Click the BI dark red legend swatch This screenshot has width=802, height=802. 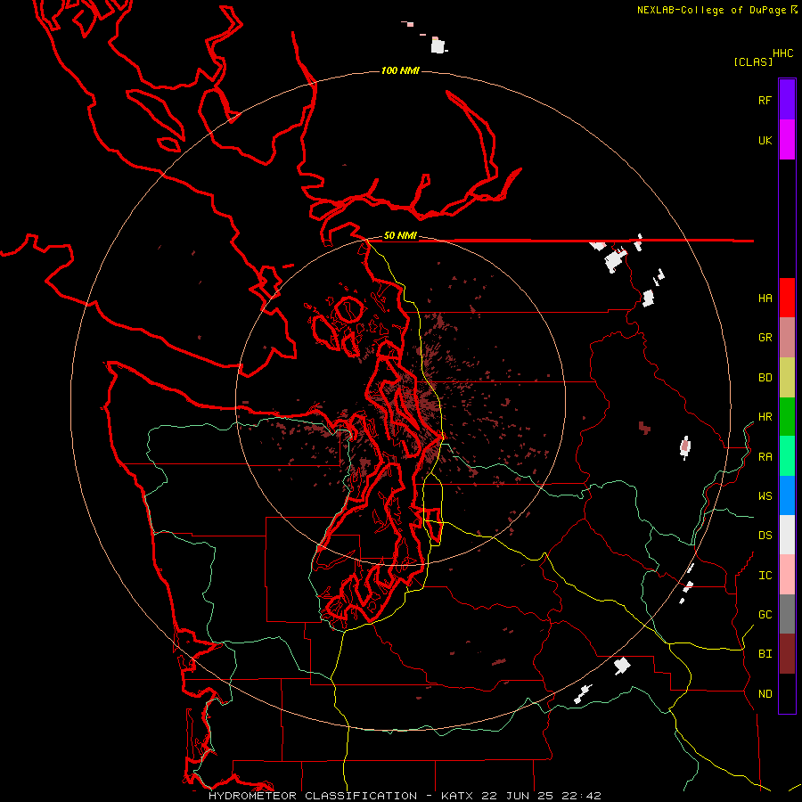[787, 654]
